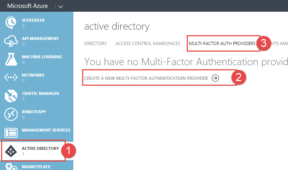Click the Microsoft Azure logo text
Viewport: 288px width, 170px height.
[x=28, y=6]
